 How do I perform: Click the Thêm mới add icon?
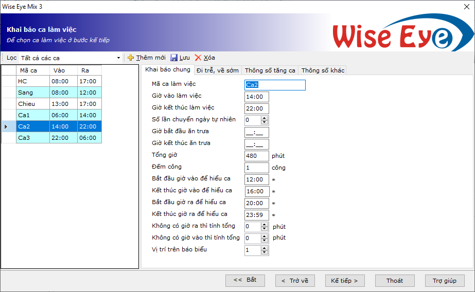point(131,58)
